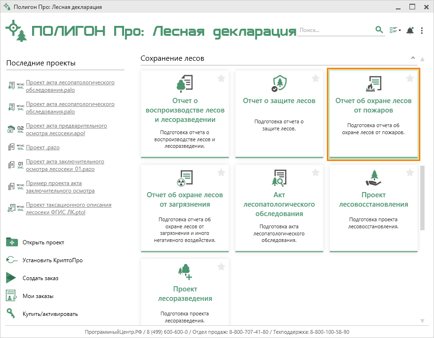Open first Проект акта лесопатологического обследования.palo link
434x338 pixels.
coord(70,86)
